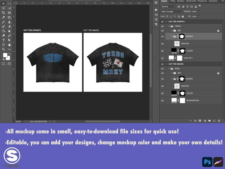Open the layer filter Kind dropdown
The height and width of the screenshot is (169, 225).
point(168,7)
